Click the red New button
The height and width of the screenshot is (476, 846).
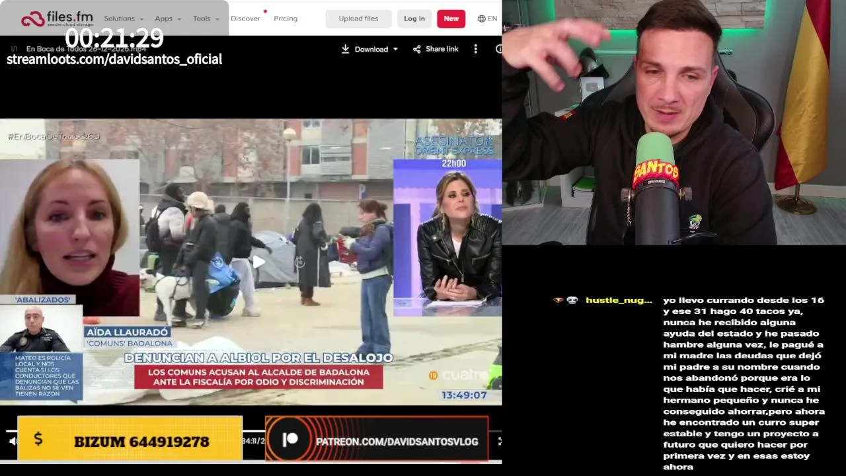[x=451, y=19]
